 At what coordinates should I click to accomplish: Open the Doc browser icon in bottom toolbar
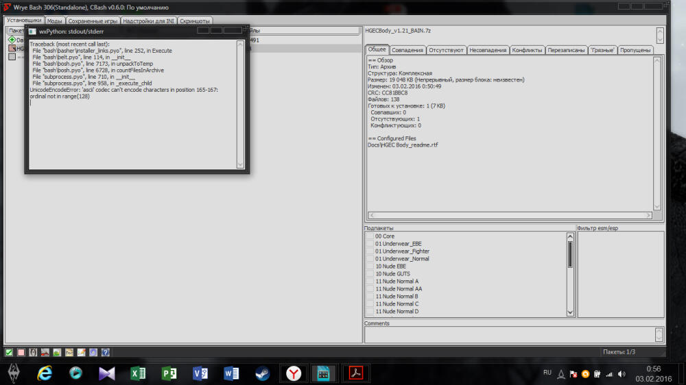69,352
